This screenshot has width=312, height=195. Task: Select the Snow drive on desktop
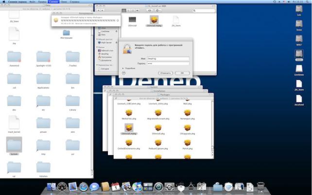point(299,25)
